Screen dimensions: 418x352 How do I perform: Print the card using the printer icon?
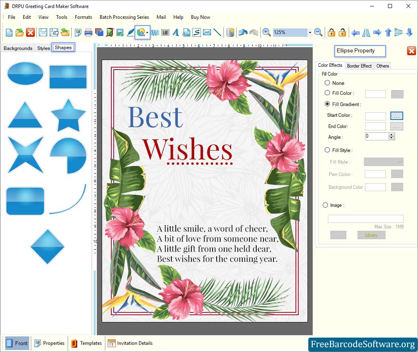point(88,32)
